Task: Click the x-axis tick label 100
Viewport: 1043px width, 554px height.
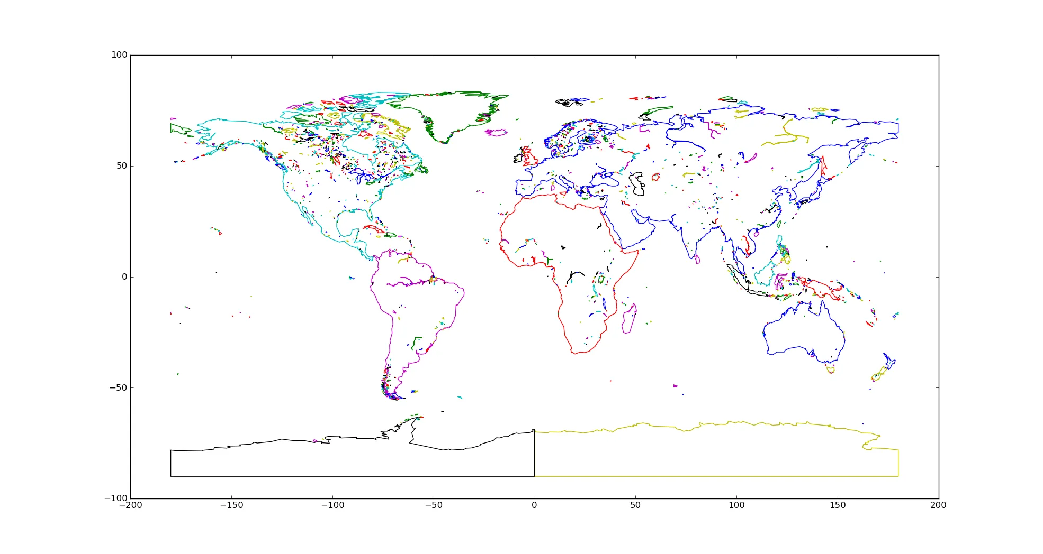Action: [x=736, y=505]
